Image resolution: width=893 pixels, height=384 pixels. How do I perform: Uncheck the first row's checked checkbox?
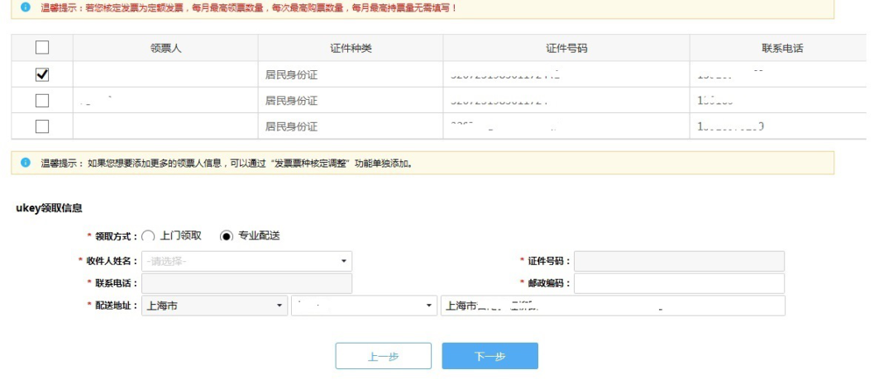pos(42,74)
